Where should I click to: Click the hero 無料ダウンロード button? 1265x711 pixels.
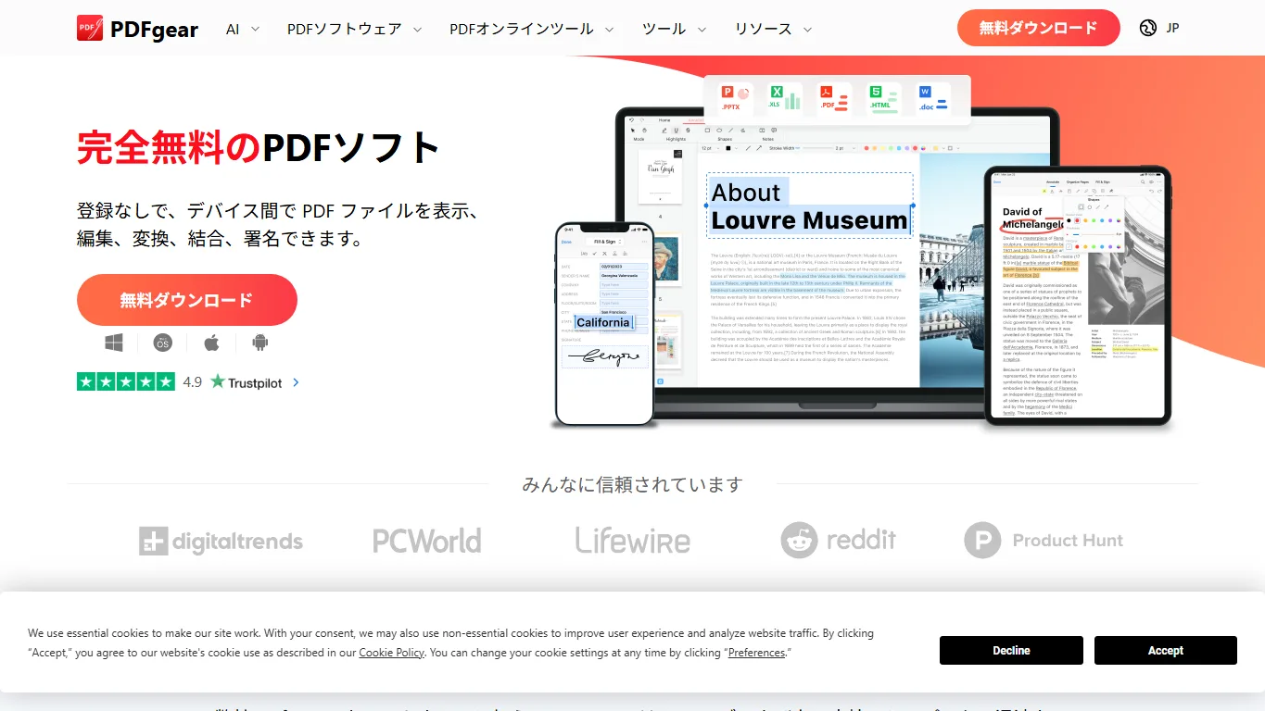coord(186,300)
